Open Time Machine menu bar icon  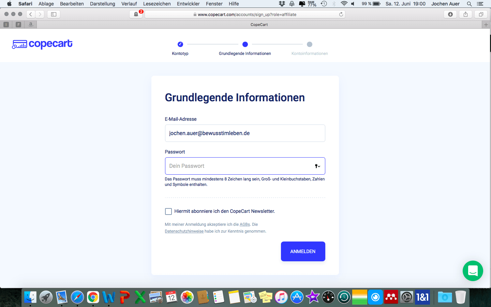tap(324, 4)
